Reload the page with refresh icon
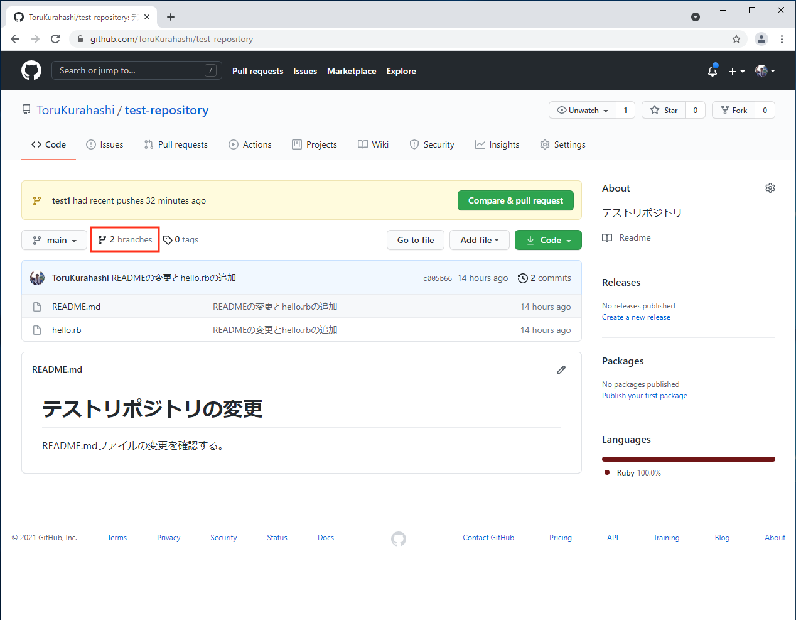Viewport: 796px width, 620px height. tap(55, 39)
